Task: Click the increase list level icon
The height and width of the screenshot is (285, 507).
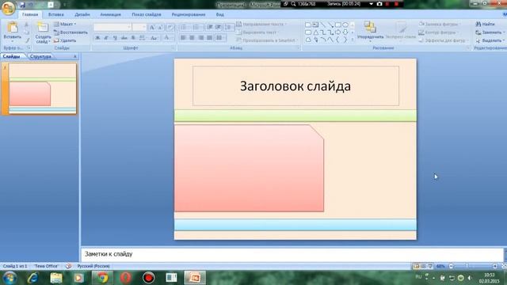Action: coord(219,27)
